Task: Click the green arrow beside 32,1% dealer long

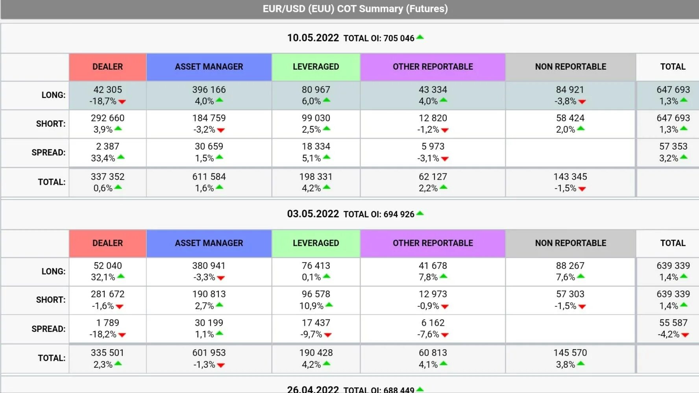Action: point(121,276)
